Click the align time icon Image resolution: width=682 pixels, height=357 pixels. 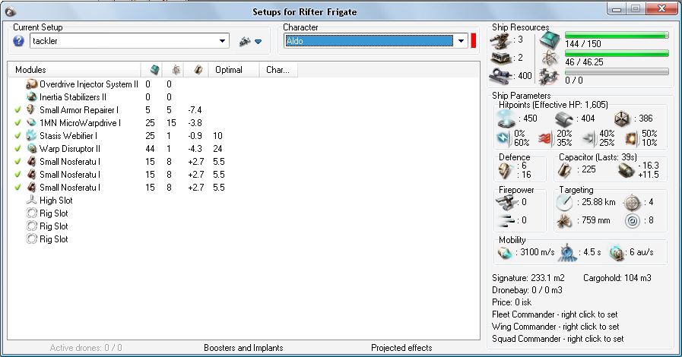click(568, 252)
